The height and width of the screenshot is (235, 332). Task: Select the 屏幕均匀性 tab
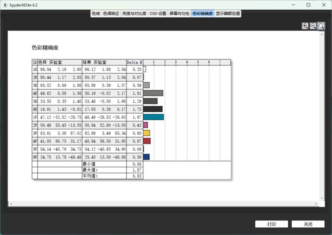click(x=179, y=13)
